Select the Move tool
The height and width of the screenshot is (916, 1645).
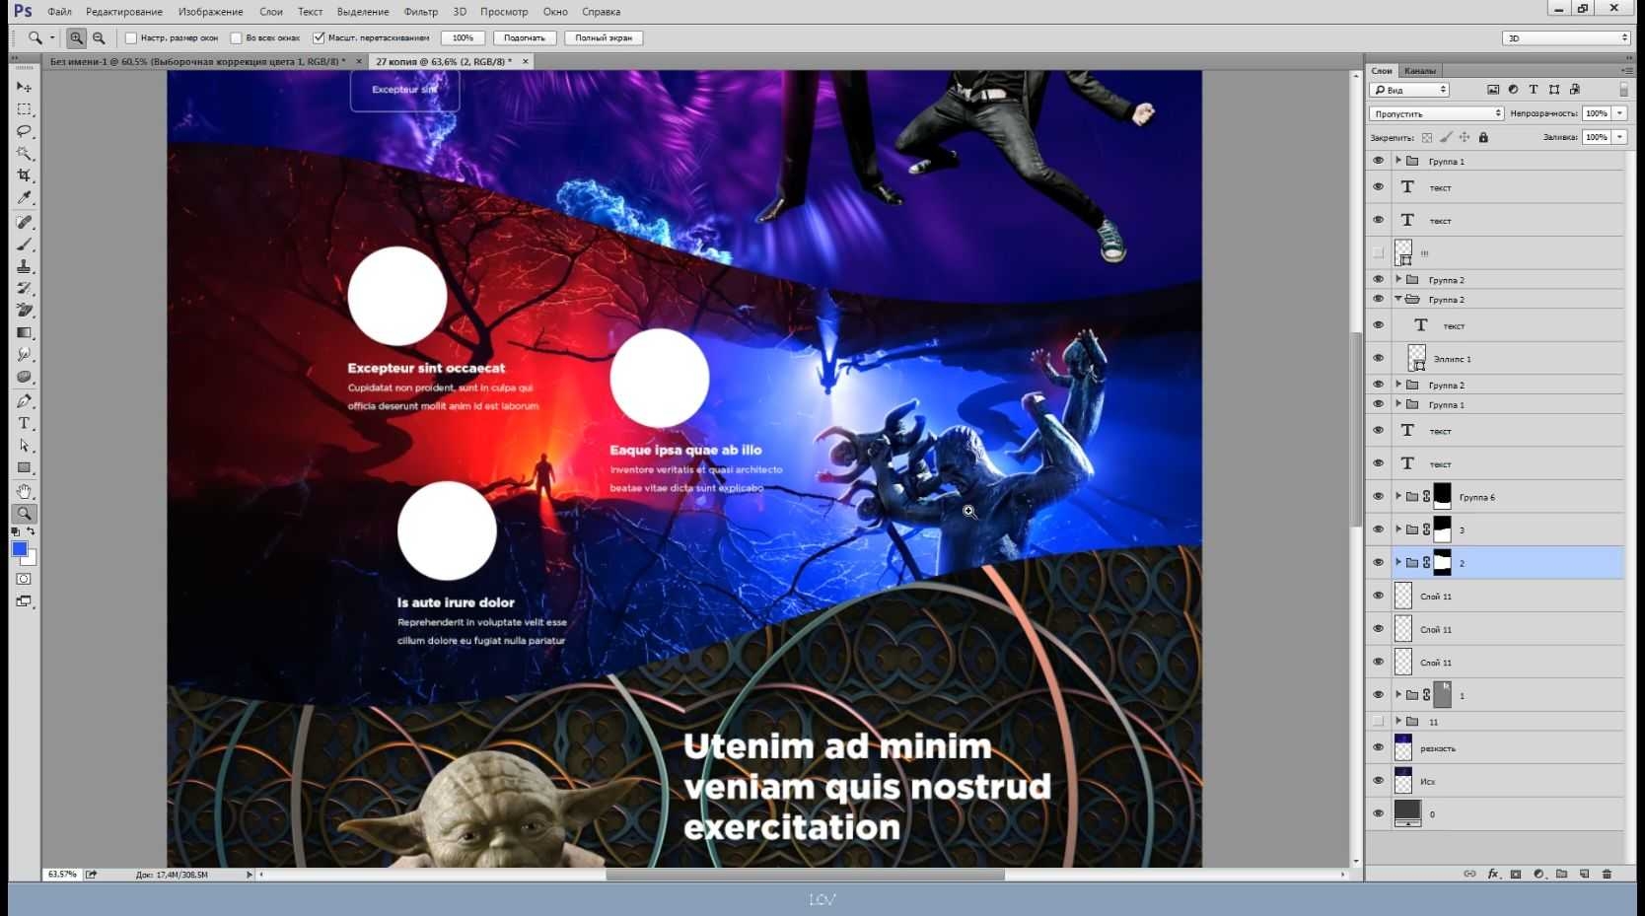[x=25, y=87]
